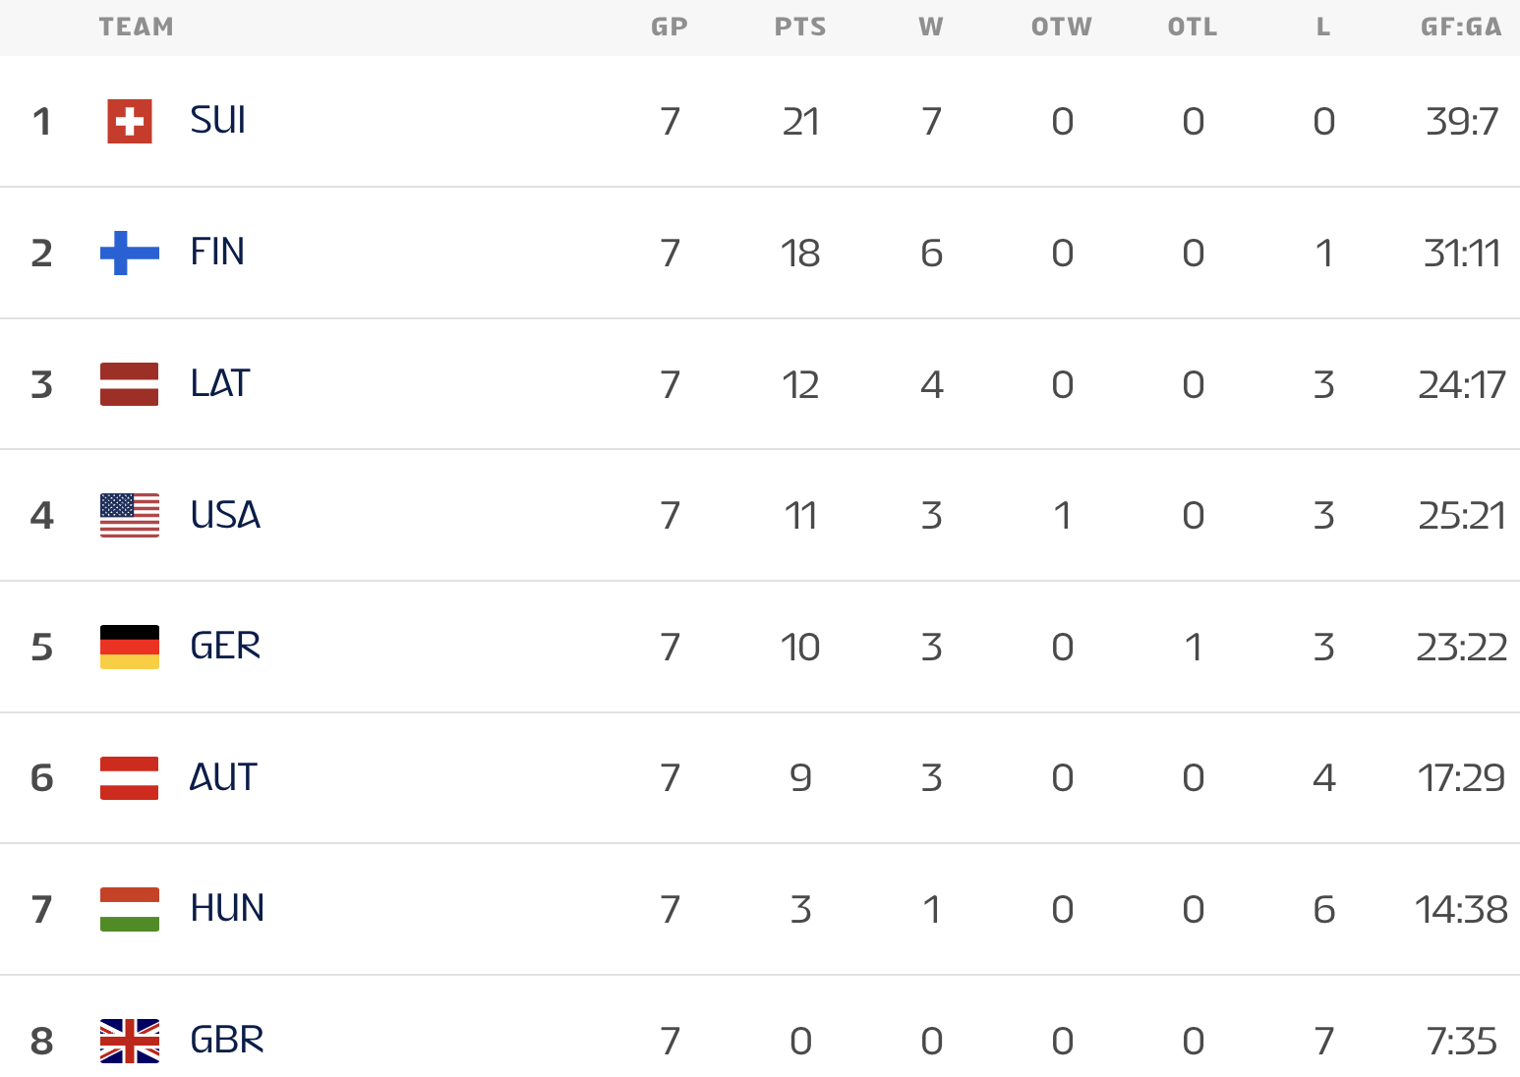The image size is (1520, 1077).
Task: Click the OTW column header
Action: click(1062, 28)
